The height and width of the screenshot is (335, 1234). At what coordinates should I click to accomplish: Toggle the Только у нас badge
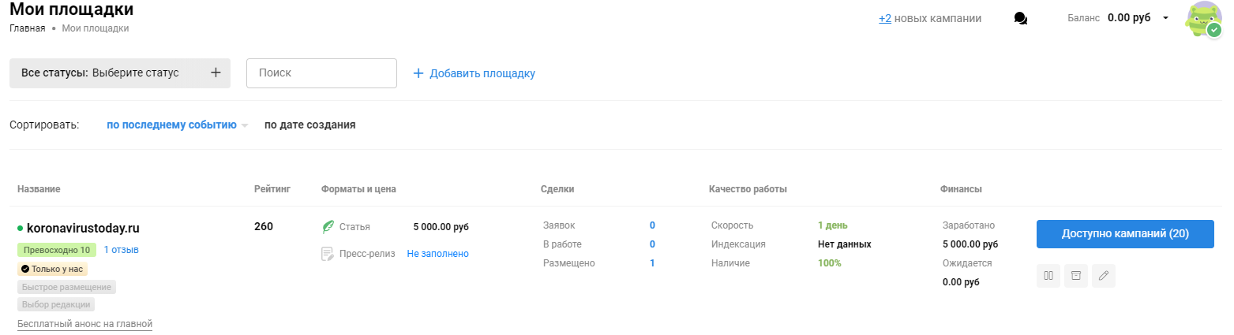(x=52, y=269)
